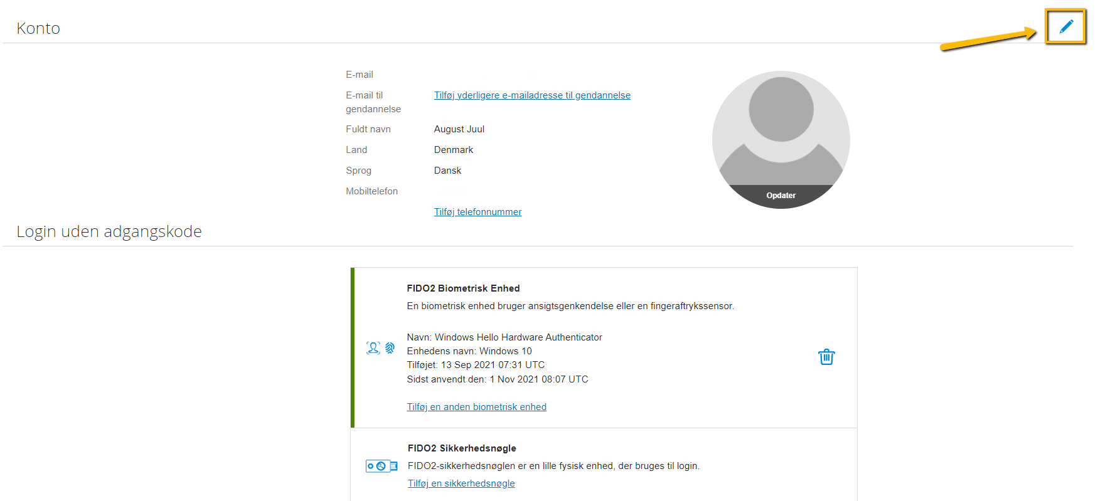Click the FIDO2 Biometrisk Enhed title
The image size is (1098, 501).
click(x=463, y=288)
